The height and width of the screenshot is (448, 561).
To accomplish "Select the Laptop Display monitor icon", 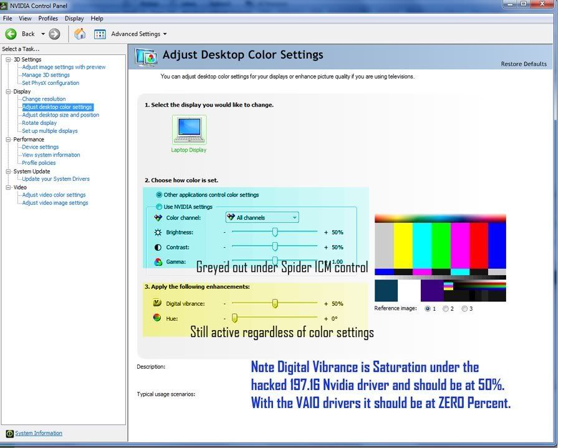I will (x=189, y=130).
